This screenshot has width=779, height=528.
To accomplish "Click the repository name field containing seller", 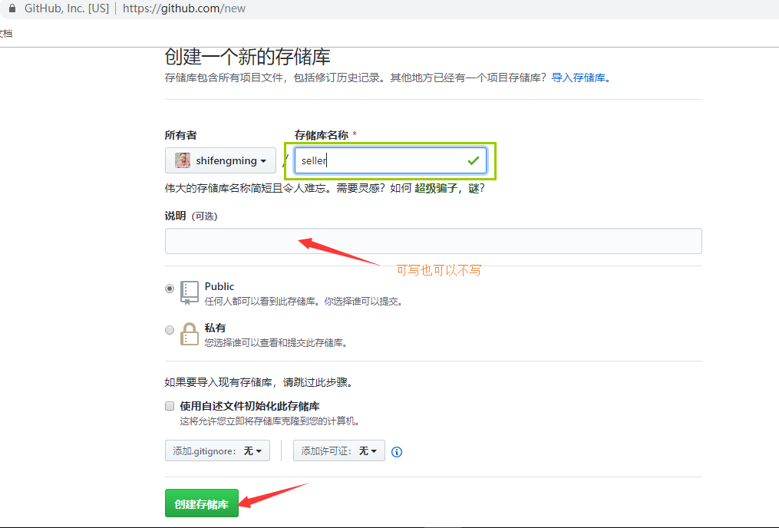I will pos(391,160).
